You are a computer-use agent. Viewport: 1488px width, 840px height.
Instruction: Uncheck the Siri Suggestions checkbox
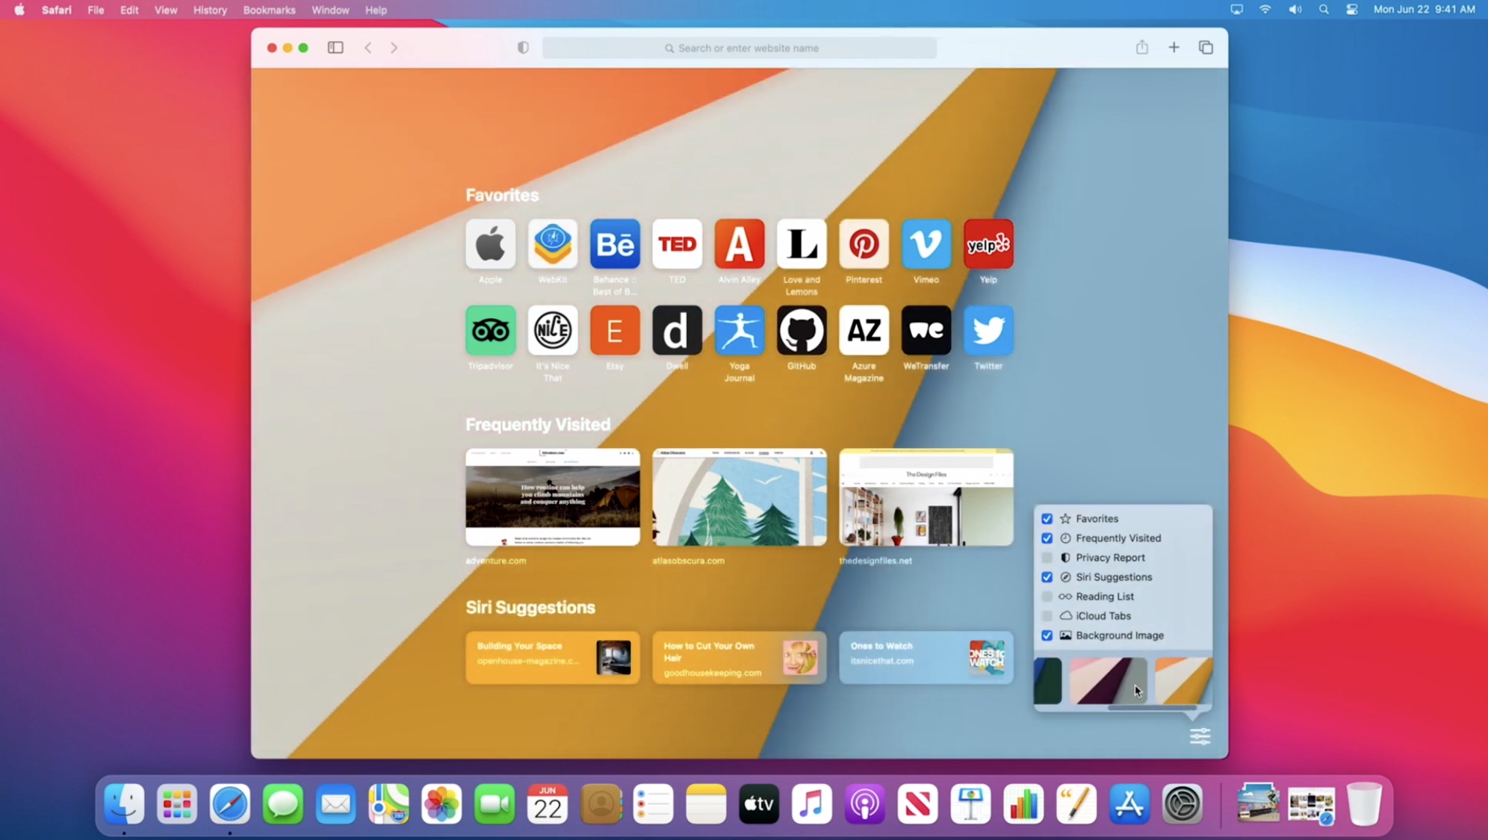pos(1047,577)
